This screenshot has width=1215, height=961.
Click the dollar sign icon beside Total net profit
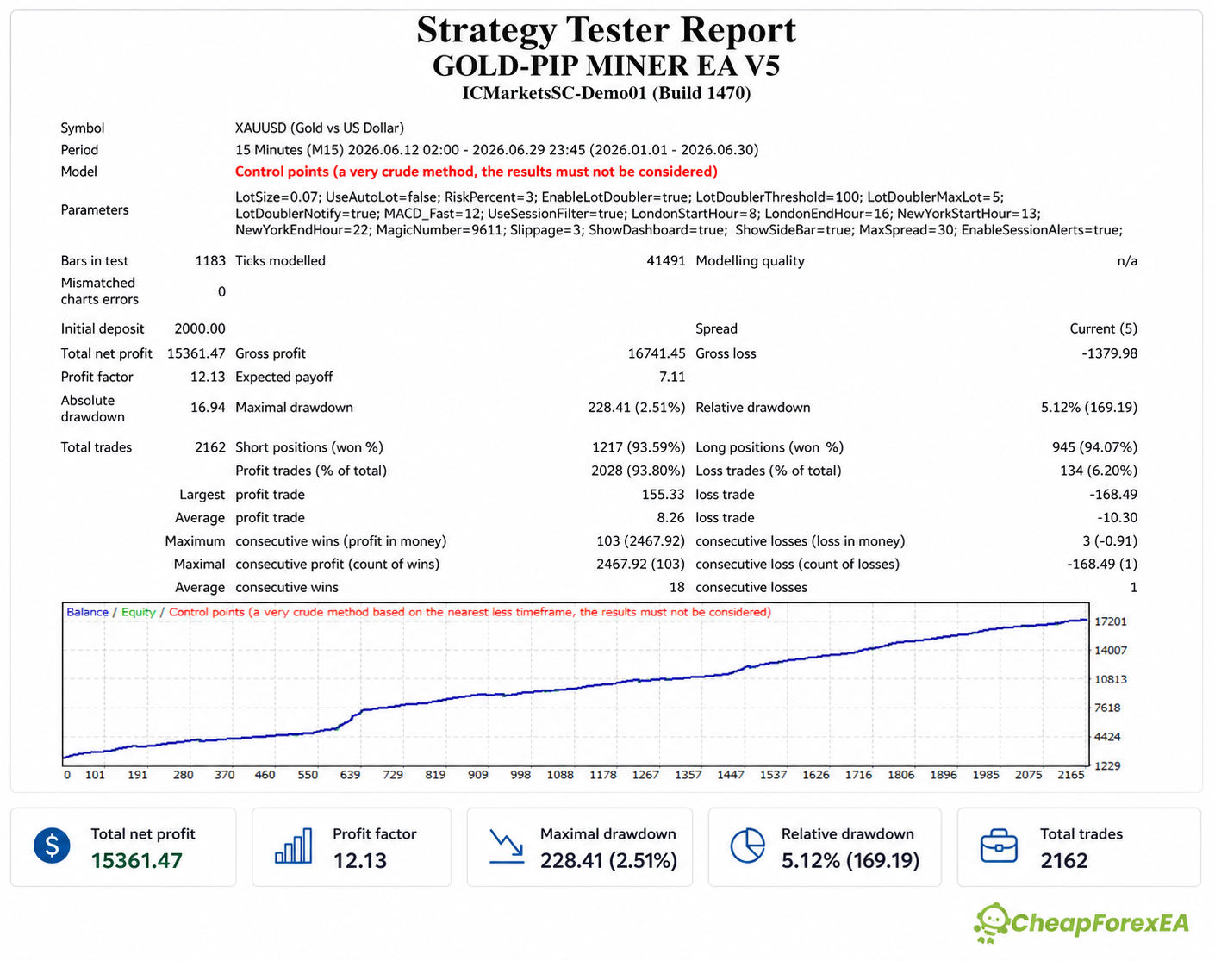(52, 846)
